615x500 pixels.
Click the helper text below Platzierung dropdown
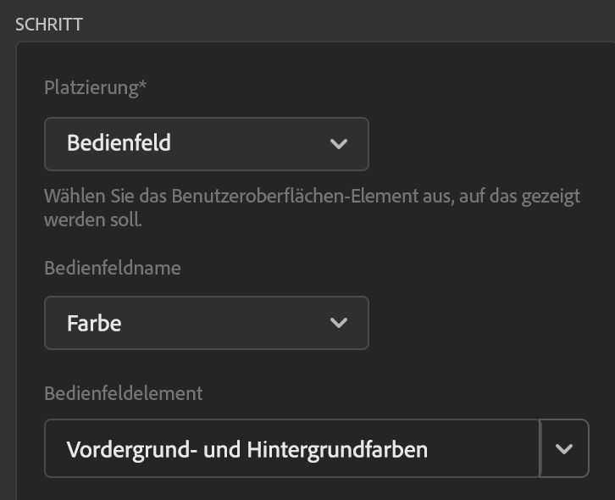[x=312, y=197]
